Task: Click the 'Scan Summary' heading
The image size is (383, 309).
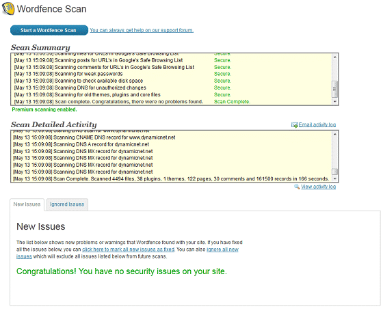Action: point(40,47)
